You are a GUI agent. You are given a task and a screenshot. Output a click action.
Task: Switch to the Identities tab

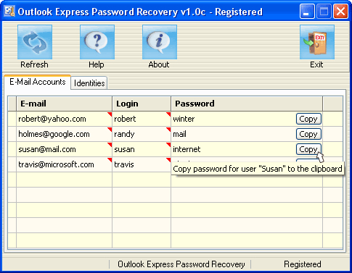pos(89,83)
